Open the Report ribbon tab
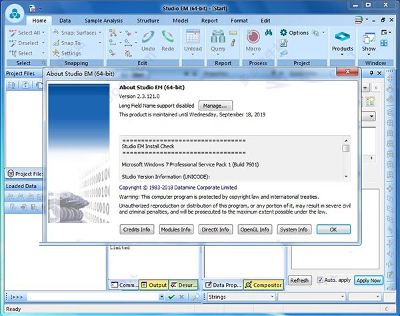The width and height of the screenshot is (400, 316). (209, 21)
